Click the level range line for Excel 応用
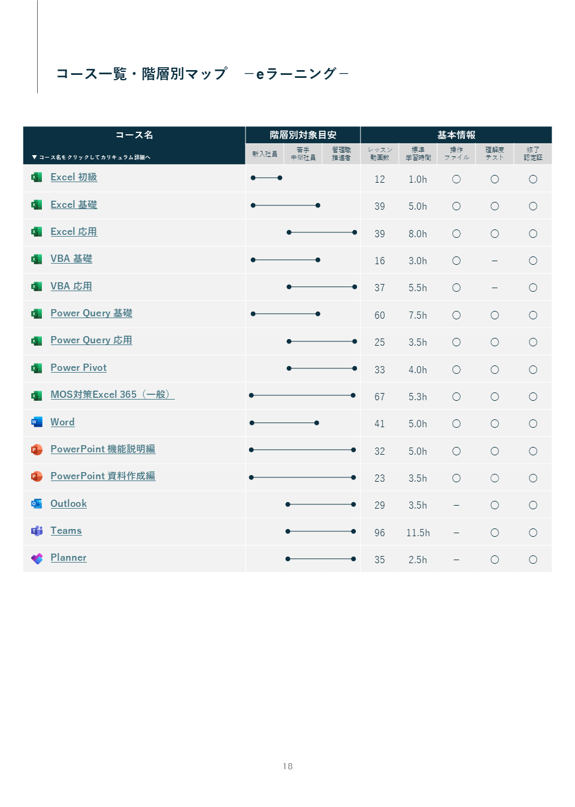The width and height of the screenshot is (575, 807). coord(322,232)
